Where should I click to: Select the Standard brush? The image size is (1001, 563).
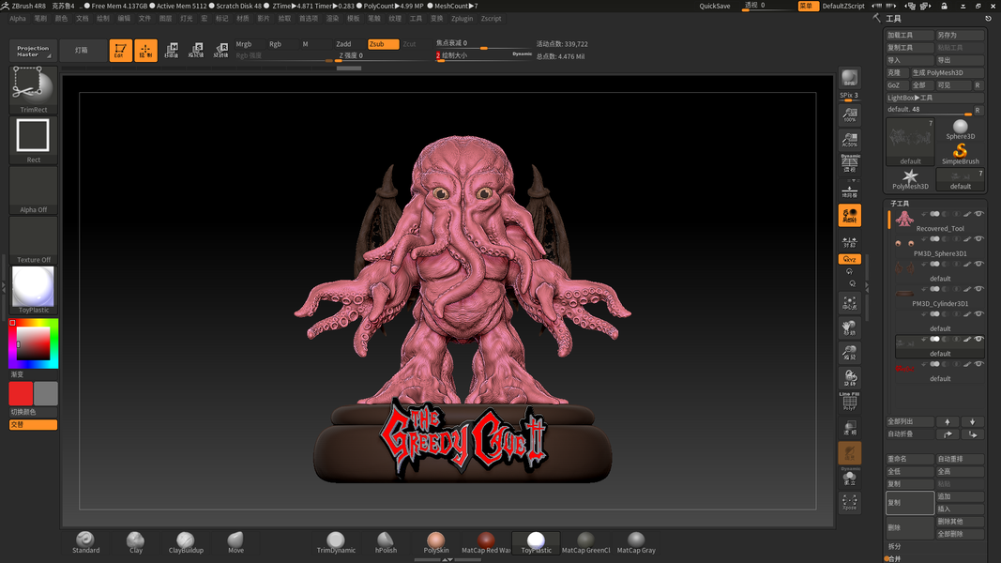pyautogui.click(x=85, y=542)
